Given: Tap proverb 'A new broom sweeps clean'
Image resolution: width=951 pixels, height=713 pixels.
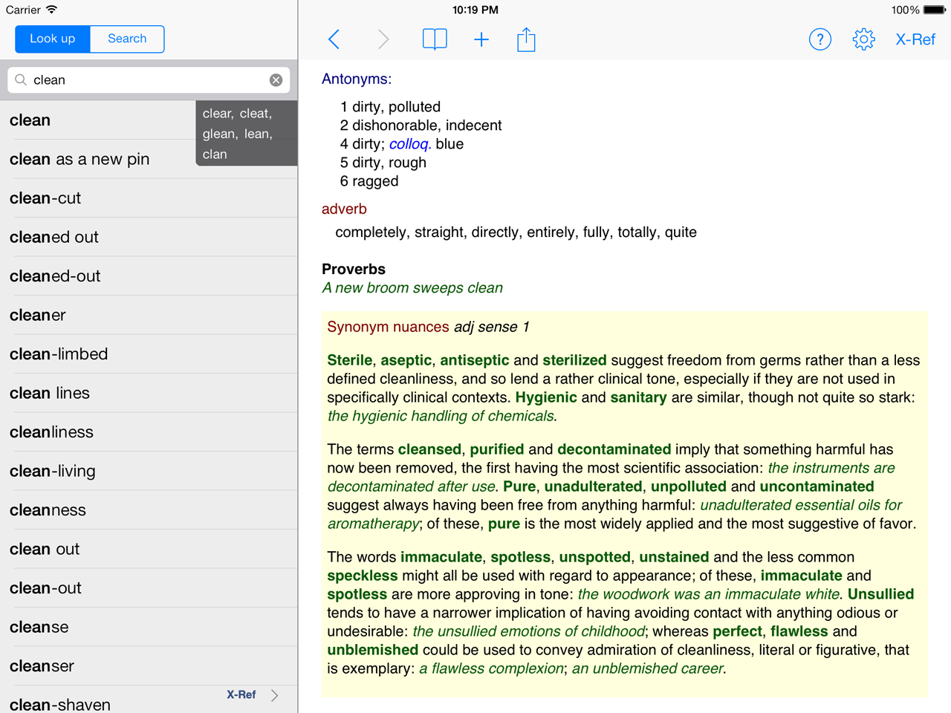Looking at the screenshot, I should click(412, 288).
